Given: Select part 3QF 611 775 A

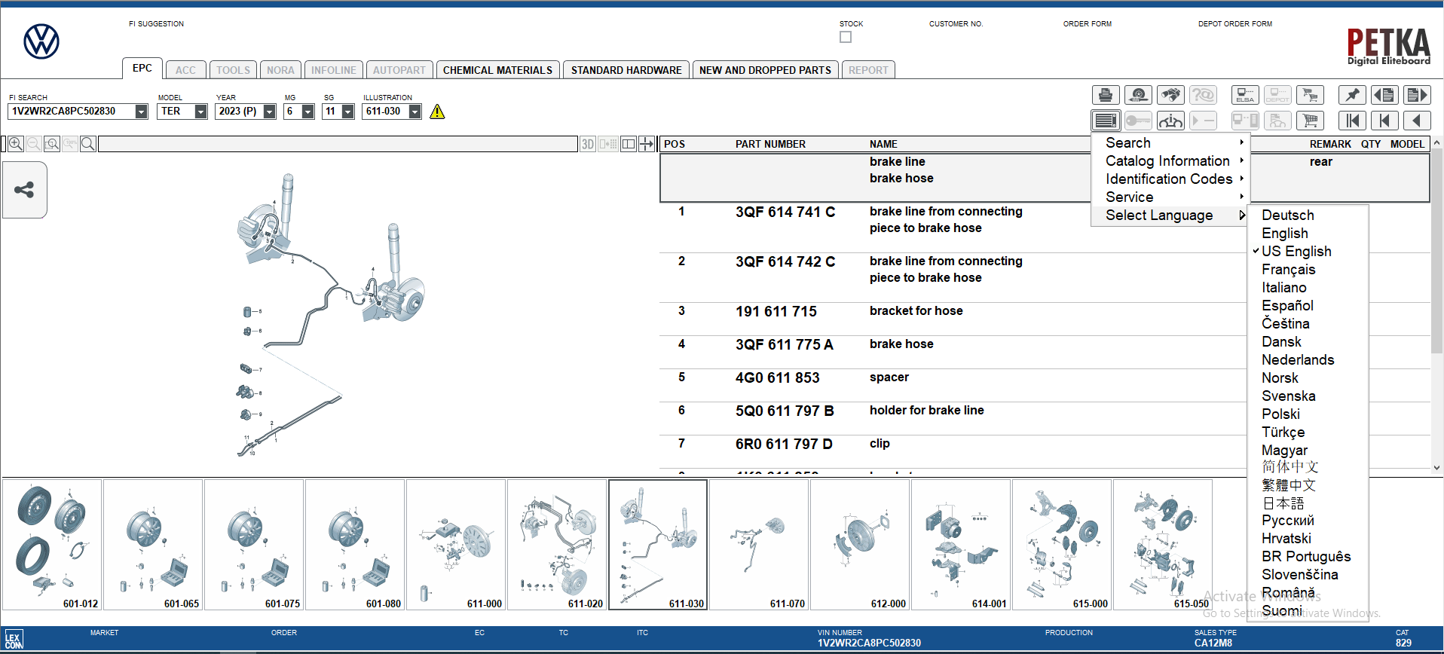Looking at the screenshot, I should click(x=784, y=345).
